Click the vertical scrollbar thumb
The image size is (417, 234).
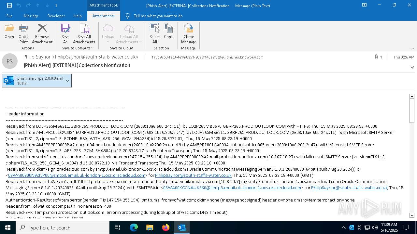pyautogui.click(x=412, y=110)
